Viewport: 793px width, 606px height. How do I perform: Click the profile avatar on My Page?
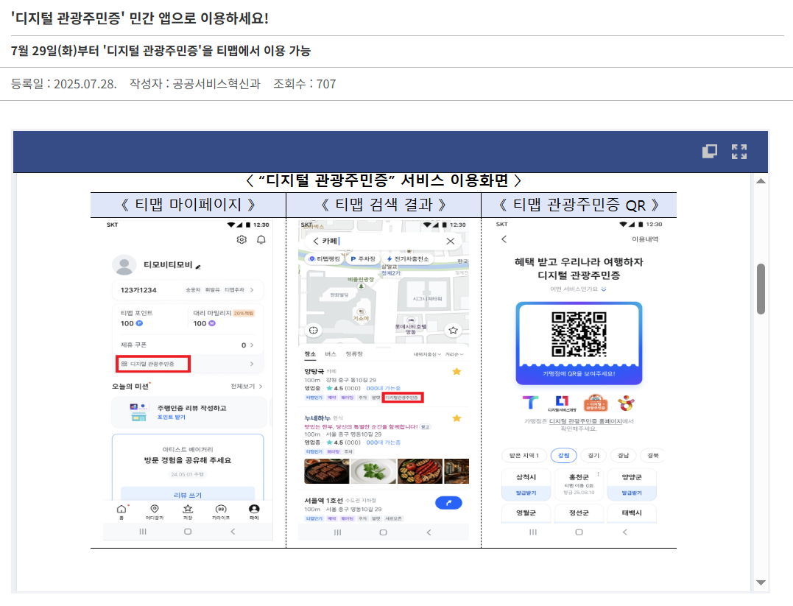coord(124,265)
